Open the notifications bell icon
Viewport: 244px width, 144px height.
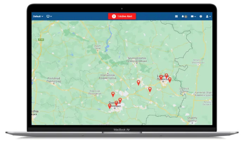[x=183, y=16]
